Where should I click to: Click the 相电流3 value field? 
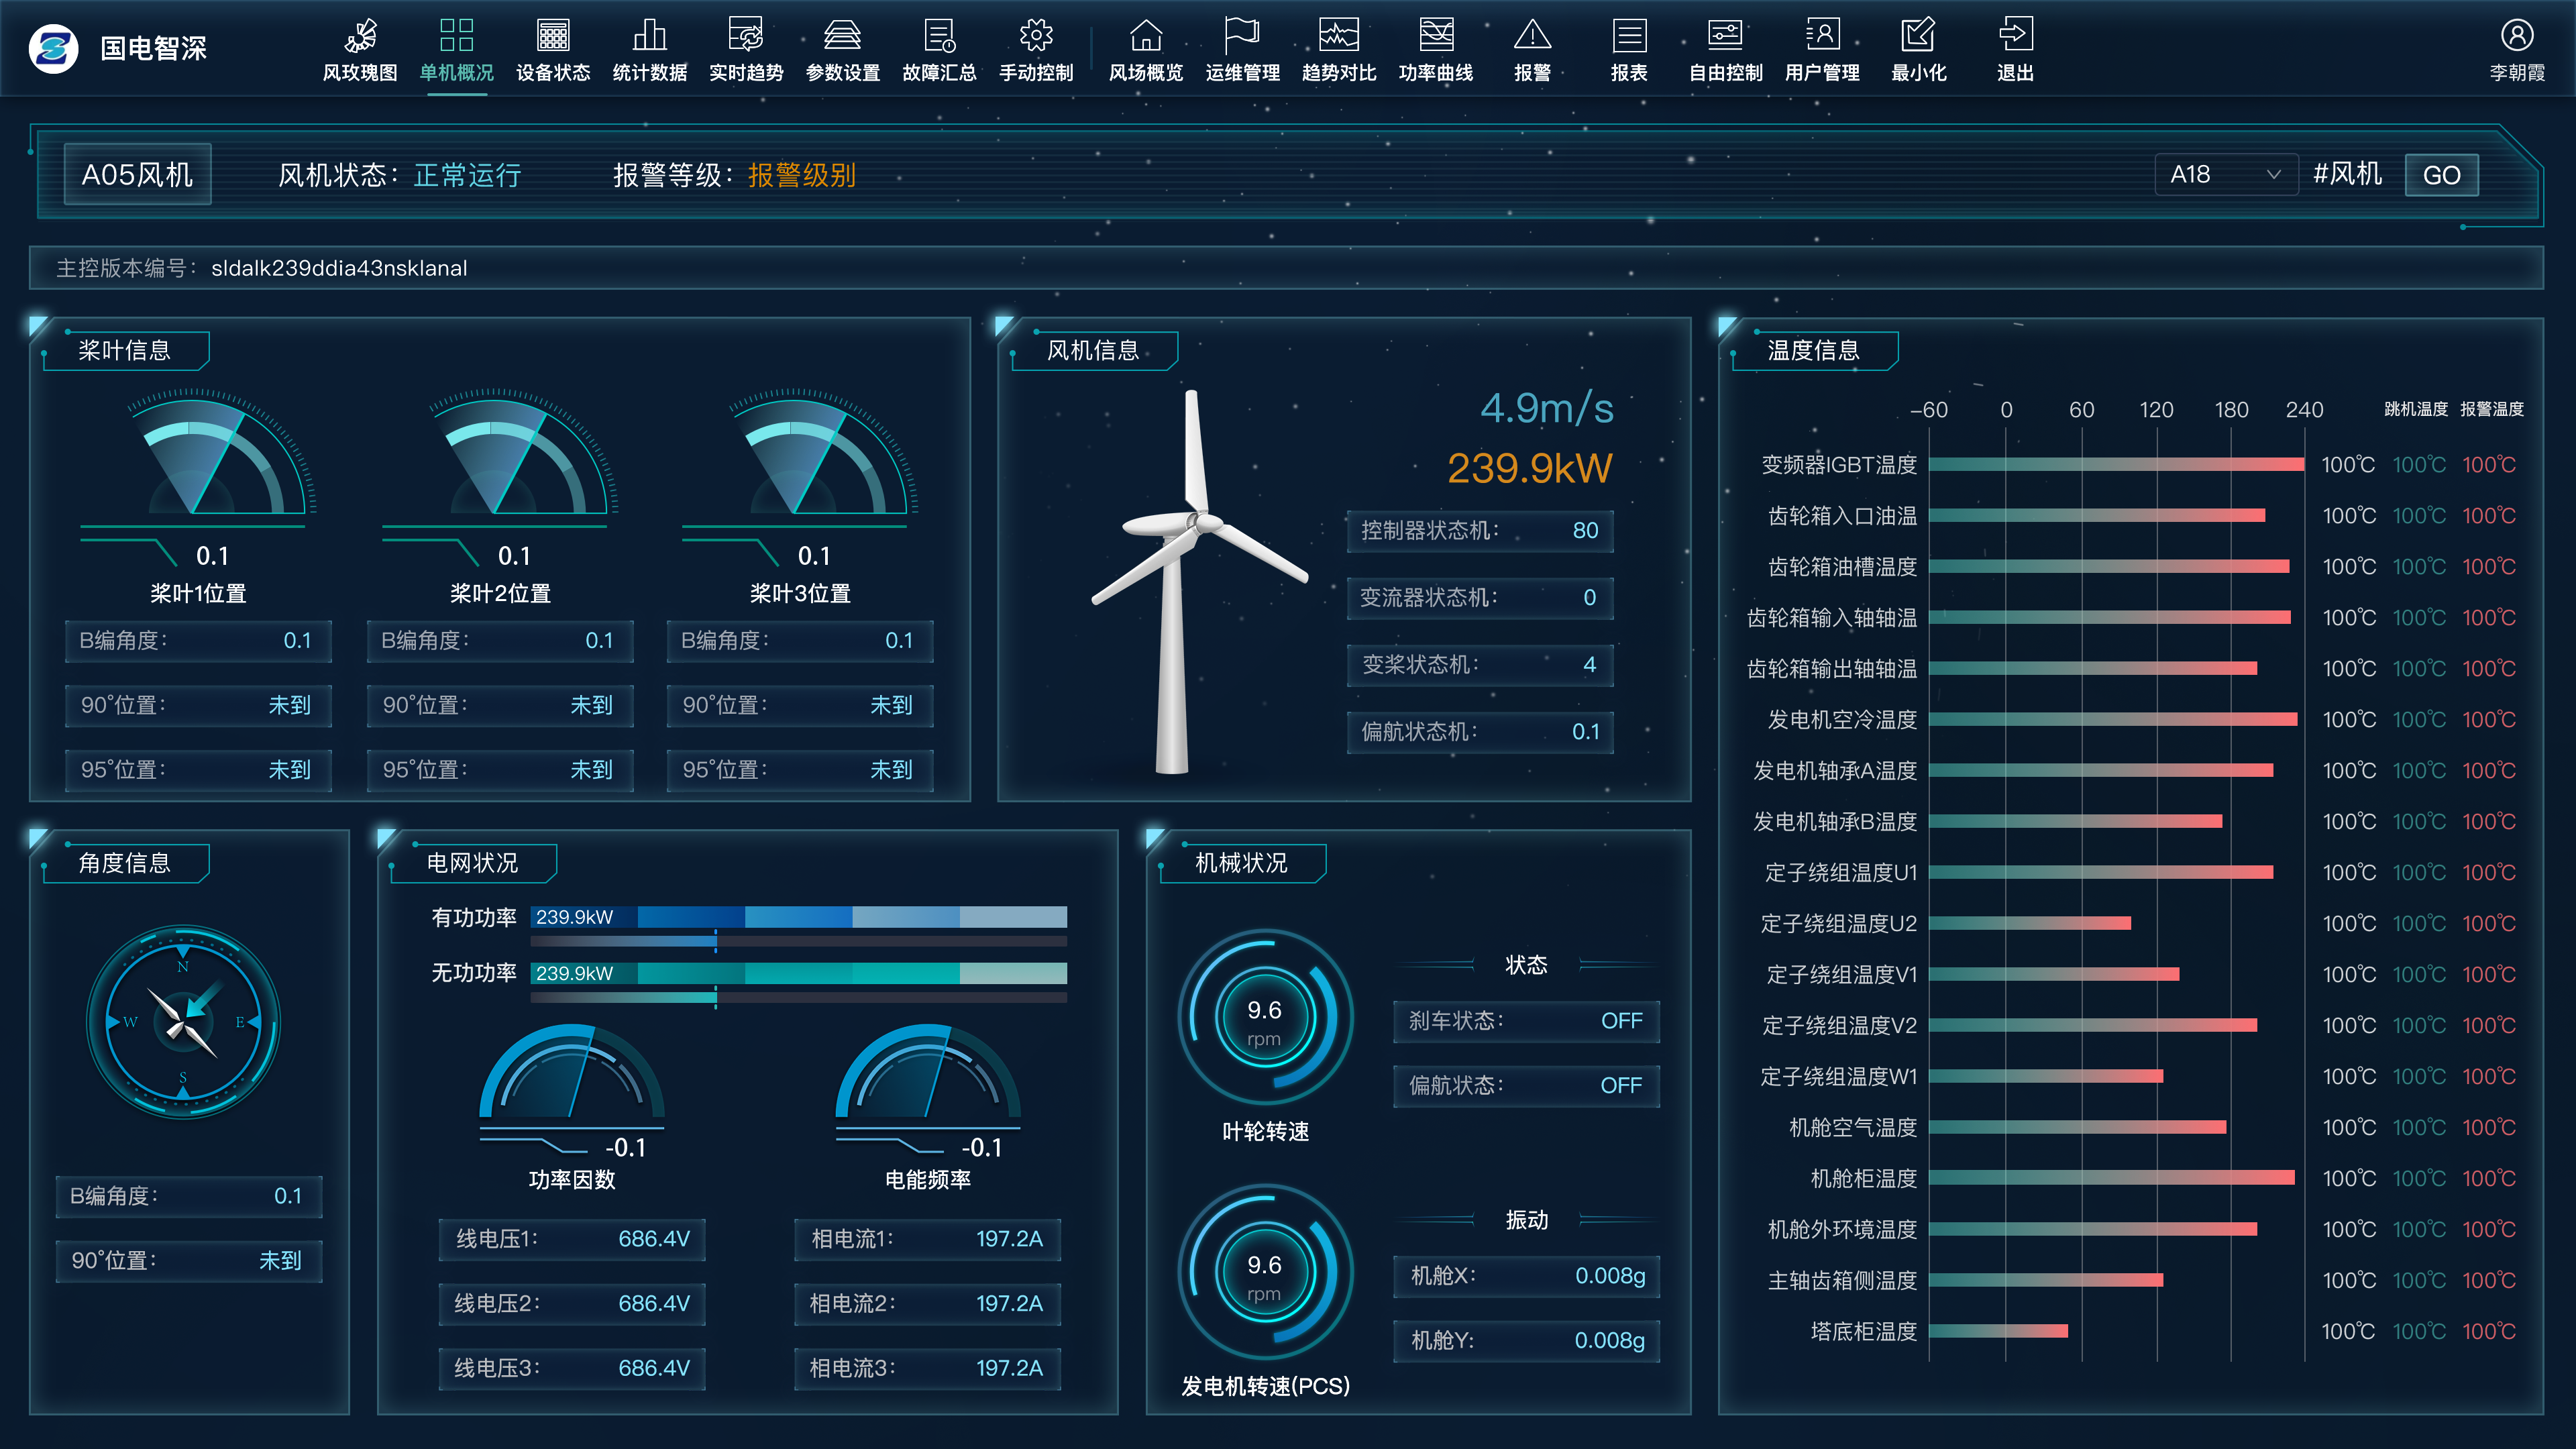pos(927,1368)
